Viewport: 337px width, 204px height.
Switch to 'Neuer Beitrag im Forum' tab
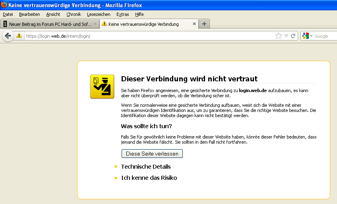(x=50, y=24)
